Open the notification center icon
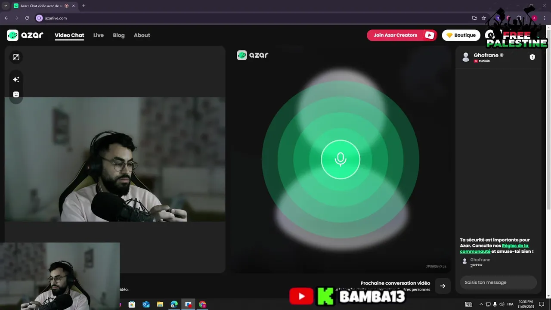 pos(542,304)
